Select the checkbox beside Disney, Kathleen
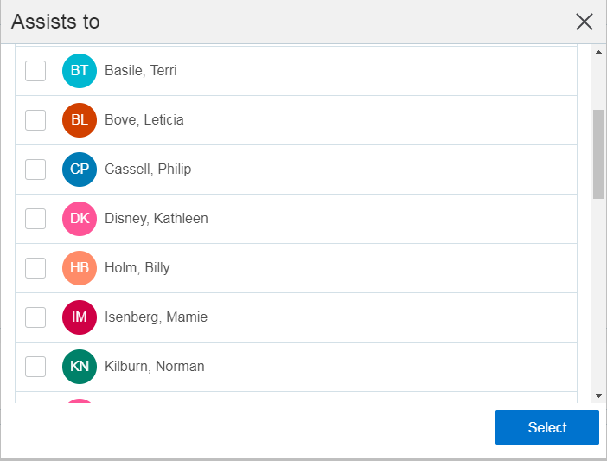Viewport: 607px width, 461px height. (x=35, y=219)
